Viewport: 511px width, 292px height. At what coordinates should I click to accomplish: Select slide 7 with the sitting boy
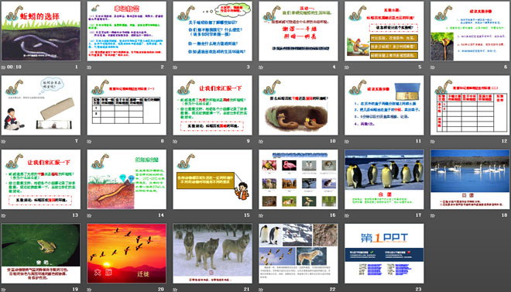pyautogui.click(x=41, y=105)
